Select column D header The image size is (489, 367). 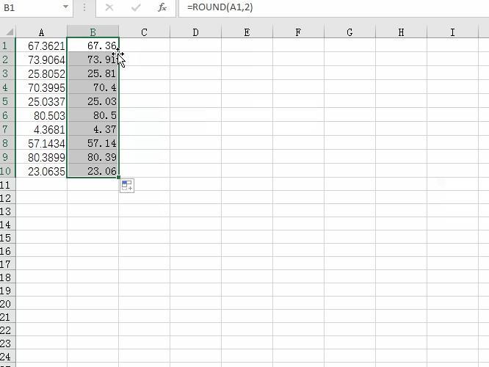[x=195, y=32]
